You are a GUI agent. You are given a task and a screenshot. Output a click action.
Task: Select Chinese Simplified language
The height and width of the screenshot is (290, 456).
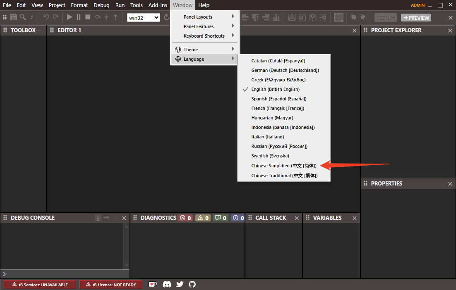[283, 166]
